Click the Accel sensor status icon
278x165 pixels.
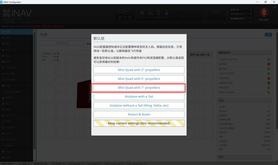150,14
